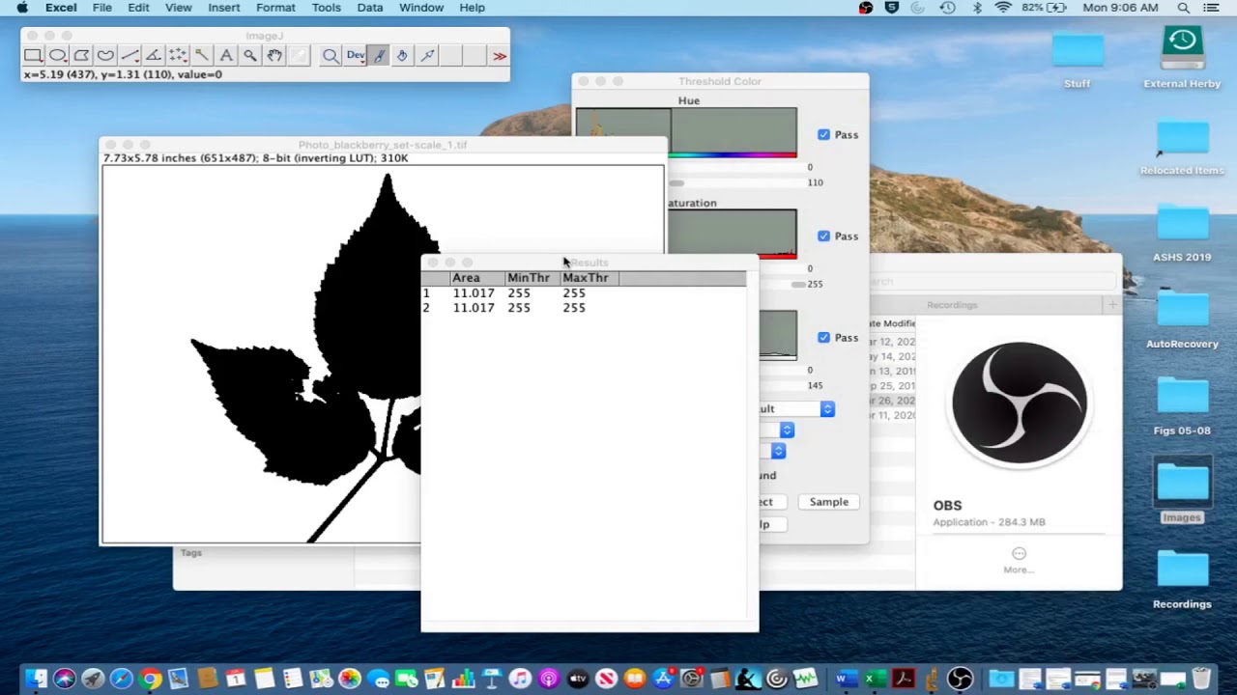Viewport: 1237px width, 695px height.
Task: Open the Tools menu
Action: (x=326, y=8)
